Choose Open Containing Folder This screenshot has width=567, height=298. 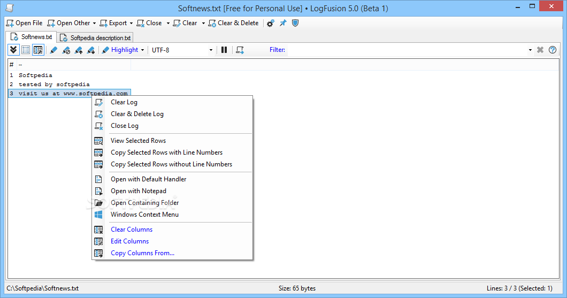click(x=172, y=203)
